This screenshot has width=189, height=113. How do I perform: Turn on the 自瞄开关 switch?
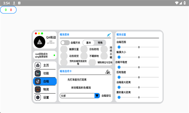click(x=65, y=43)
